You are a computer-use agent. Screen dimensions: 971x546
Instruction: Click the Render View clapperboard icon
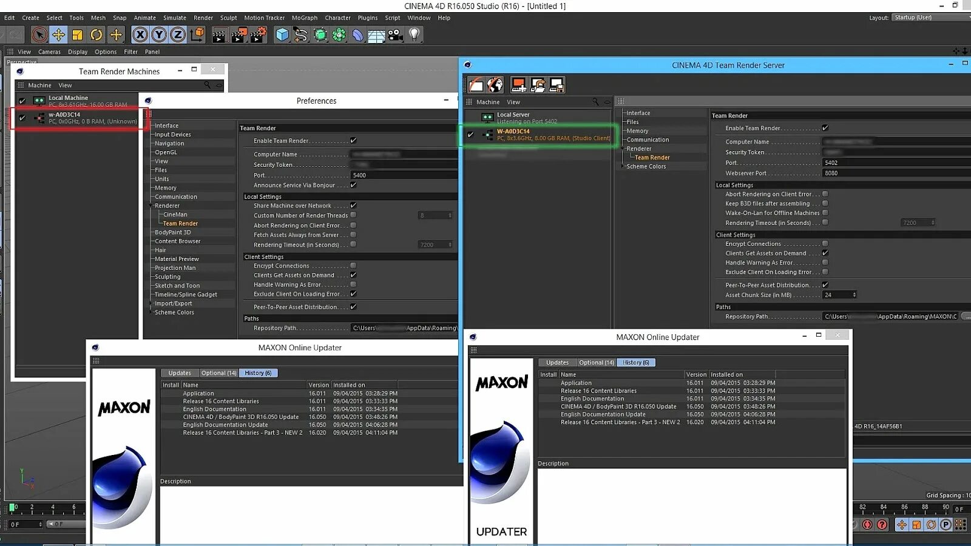click(x=220, y=35)
